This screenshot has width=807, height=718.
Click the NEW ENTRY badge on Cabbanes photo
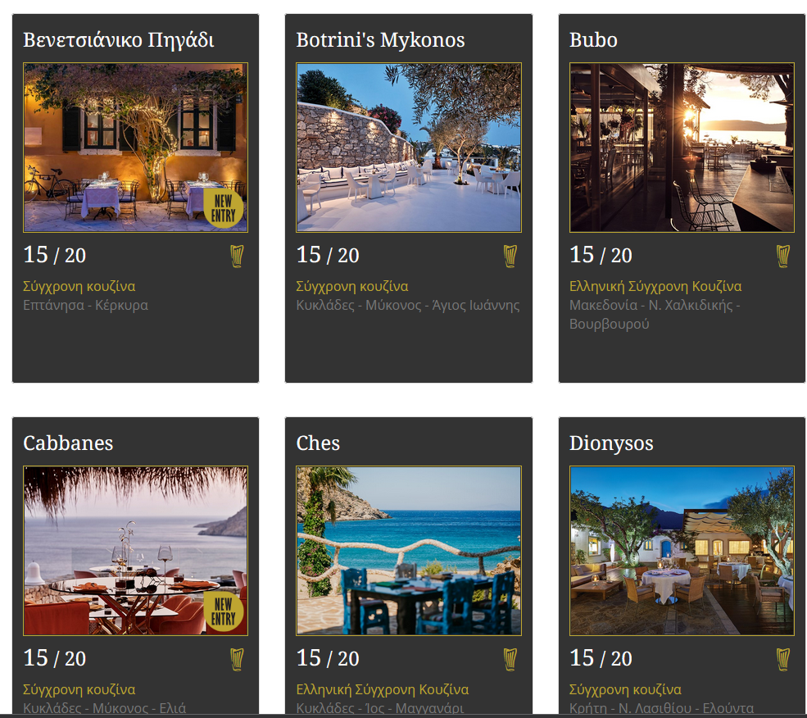coord(224,611)
